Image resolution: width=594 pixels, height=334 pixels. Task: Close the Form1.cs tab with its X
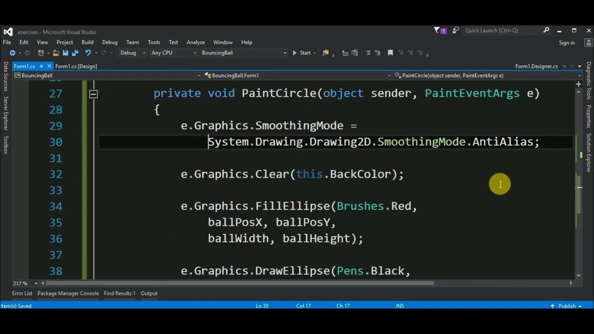[49, 66]
